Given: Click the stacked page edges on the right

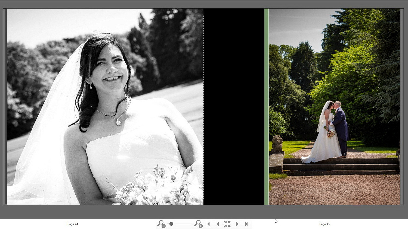Looking at the screenshot, I should click(402, 106).
